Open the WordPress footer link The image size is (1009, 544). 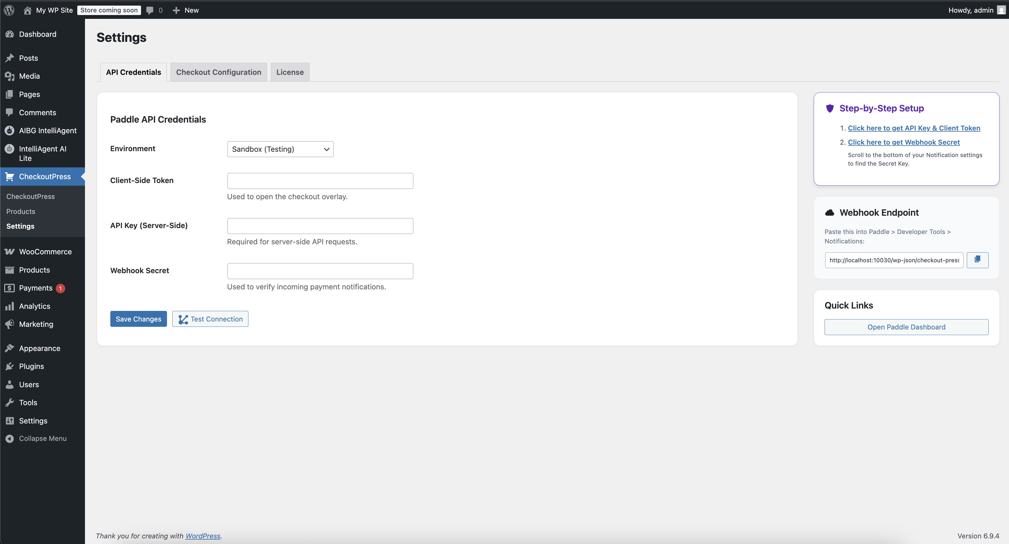pos(203,536)
